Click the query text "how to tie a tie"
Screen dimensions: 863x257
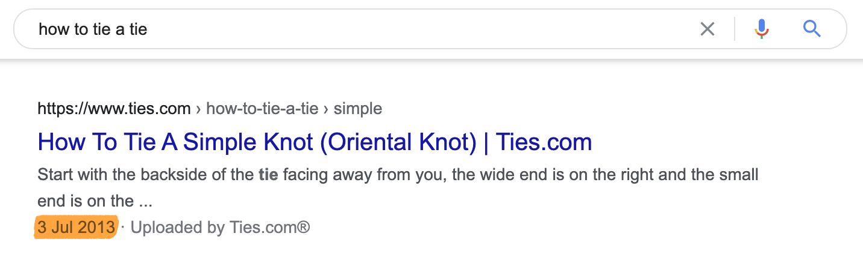[x=93, y=29]
